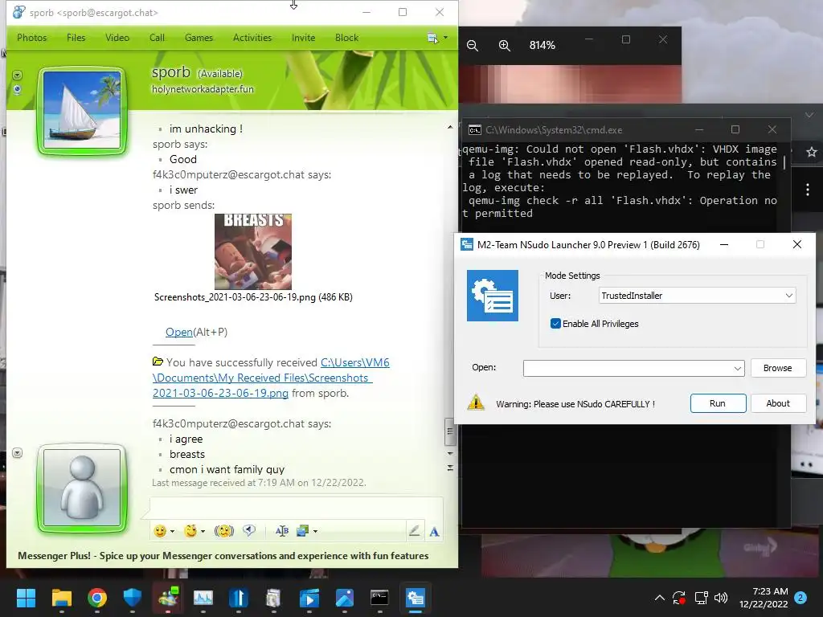The height and width of the screenshot is (617, 823).
Task: Click the background picture icon in chat toolbar
Action: pyautogui.click(x=303, y=531)
